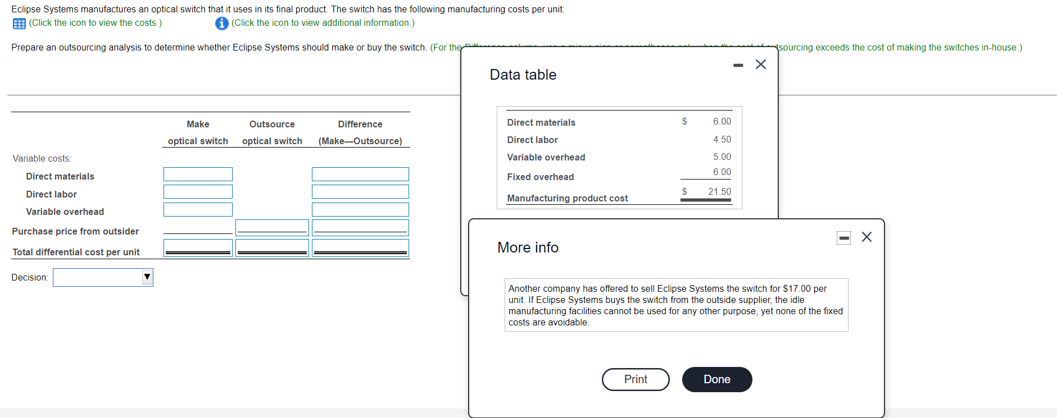Screen dimensions: 1057x418
Task: Click 'Manufacturing product cost' label
Action: click(x=568, y=198)
